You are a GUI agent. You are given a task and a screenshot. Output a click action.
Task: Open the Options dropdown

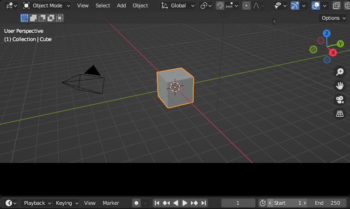coord(333,18)
